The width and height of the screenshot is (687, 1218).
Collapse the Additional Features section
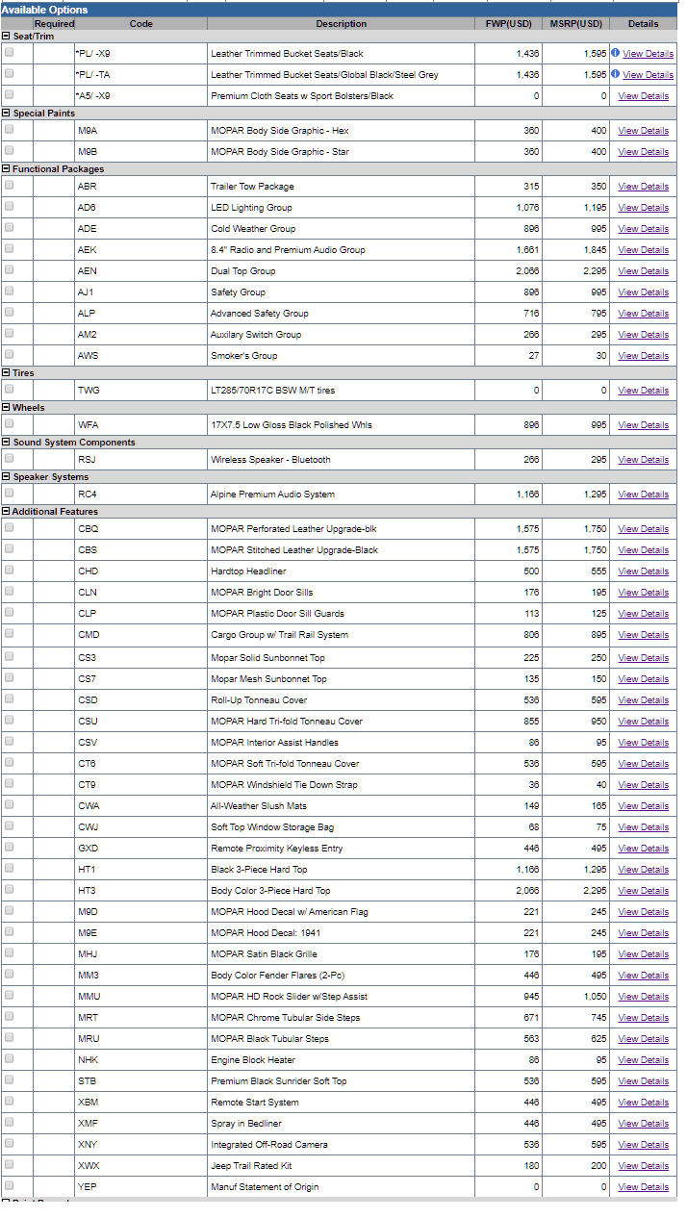coord(6,511)
